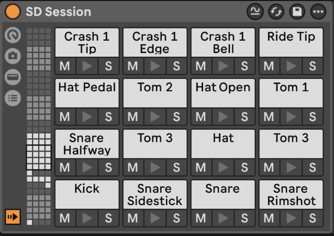Click the orange auto-select icon

[x=13, y=217]
